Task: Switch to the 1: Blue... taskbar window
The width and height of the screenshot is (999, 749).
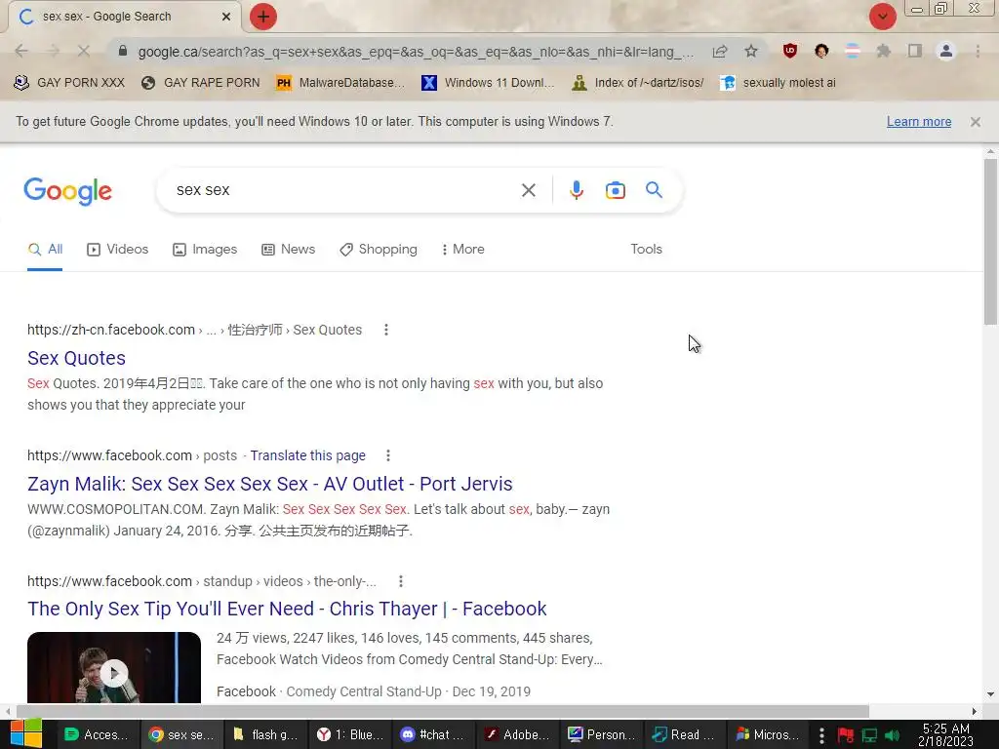Action: 350,734
